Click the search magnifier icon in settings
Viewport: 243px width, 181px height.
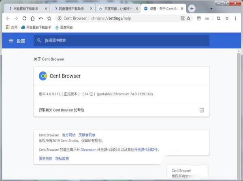point(39,40)
